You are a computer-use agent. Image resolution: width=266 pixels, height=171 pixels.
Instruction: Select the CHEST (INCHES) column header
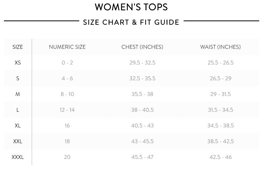[142, 47]
